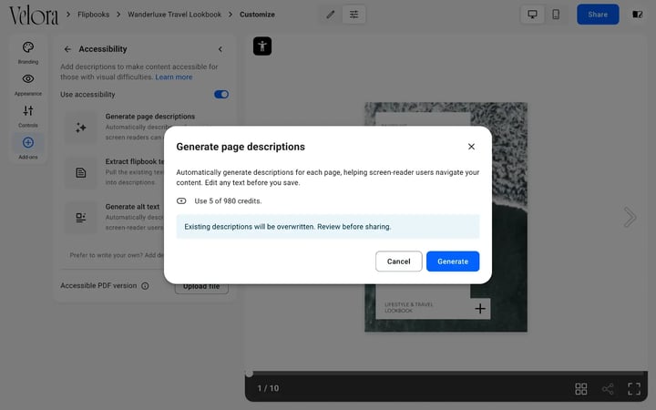Image resolution: width=656 pixels, height=410 pixels.
Task: Toggle the Use accessibility switch
Action: pos(221,94)
